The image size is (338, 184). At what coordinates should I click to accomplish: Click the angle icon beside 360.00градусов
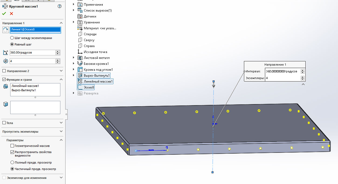[x=6, y=52]
